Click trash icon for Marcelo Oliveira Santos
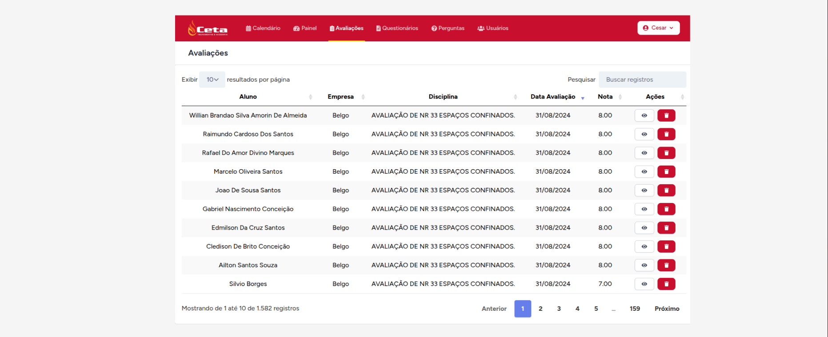The height and width of the screenshot is (337, 828). click(x=666, y=171)
